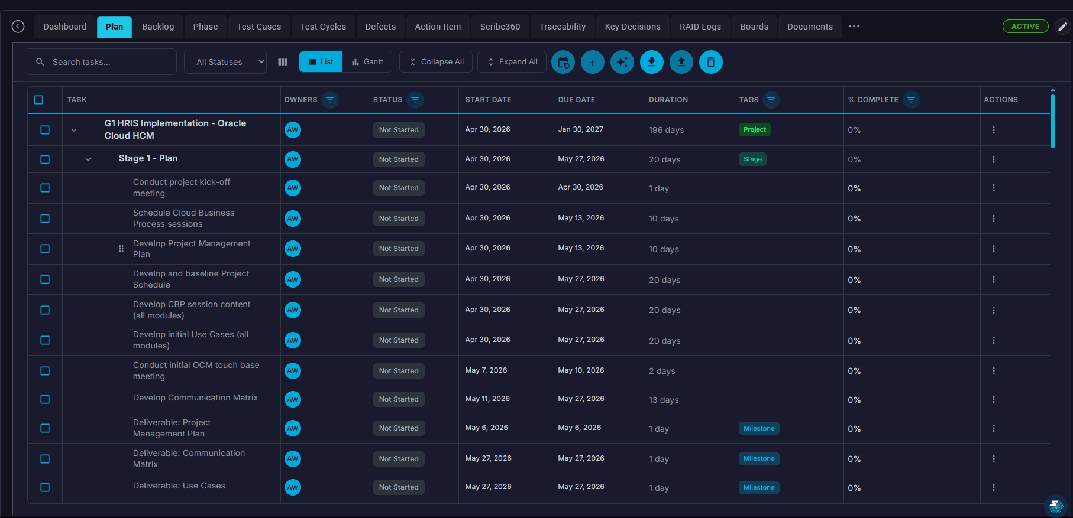Open Not Started status for Develop Communication Matrix
The height and width of the screenshot is (518, 1073).
(x=399, y=399)
